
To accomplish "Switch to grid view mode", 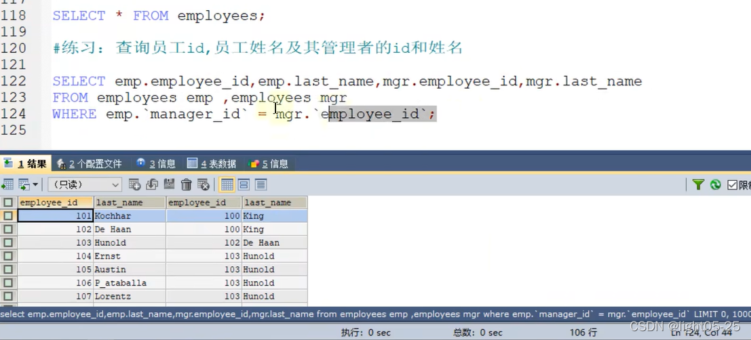I will point(227,185).
